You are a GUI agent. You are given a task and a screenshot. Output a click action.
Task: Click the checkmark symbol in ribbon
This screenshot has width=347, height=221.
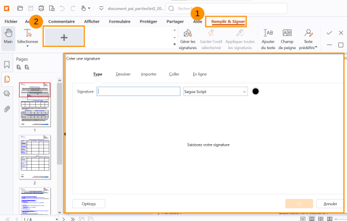(329, 33)
